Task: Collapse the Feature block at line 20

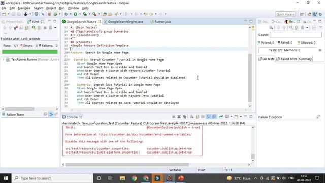Action: tap(69, 53)
